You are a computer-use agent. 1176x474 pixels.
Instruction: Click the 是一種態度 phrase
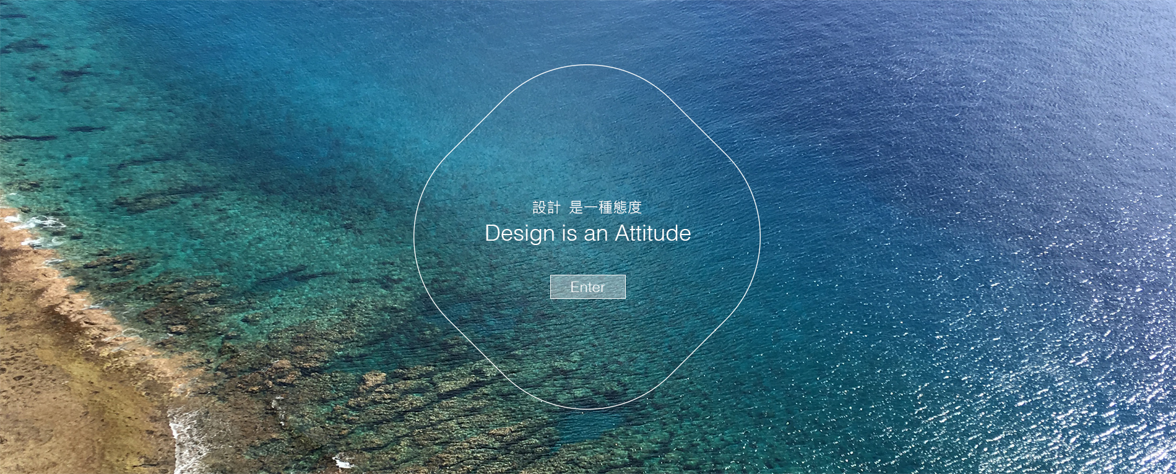point(605,207)
